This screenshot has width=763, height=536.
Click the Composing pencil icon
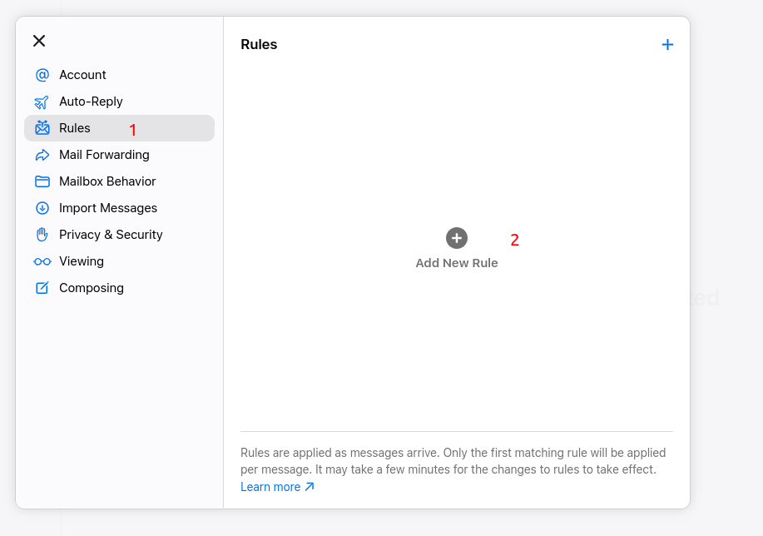click(42, 288)
